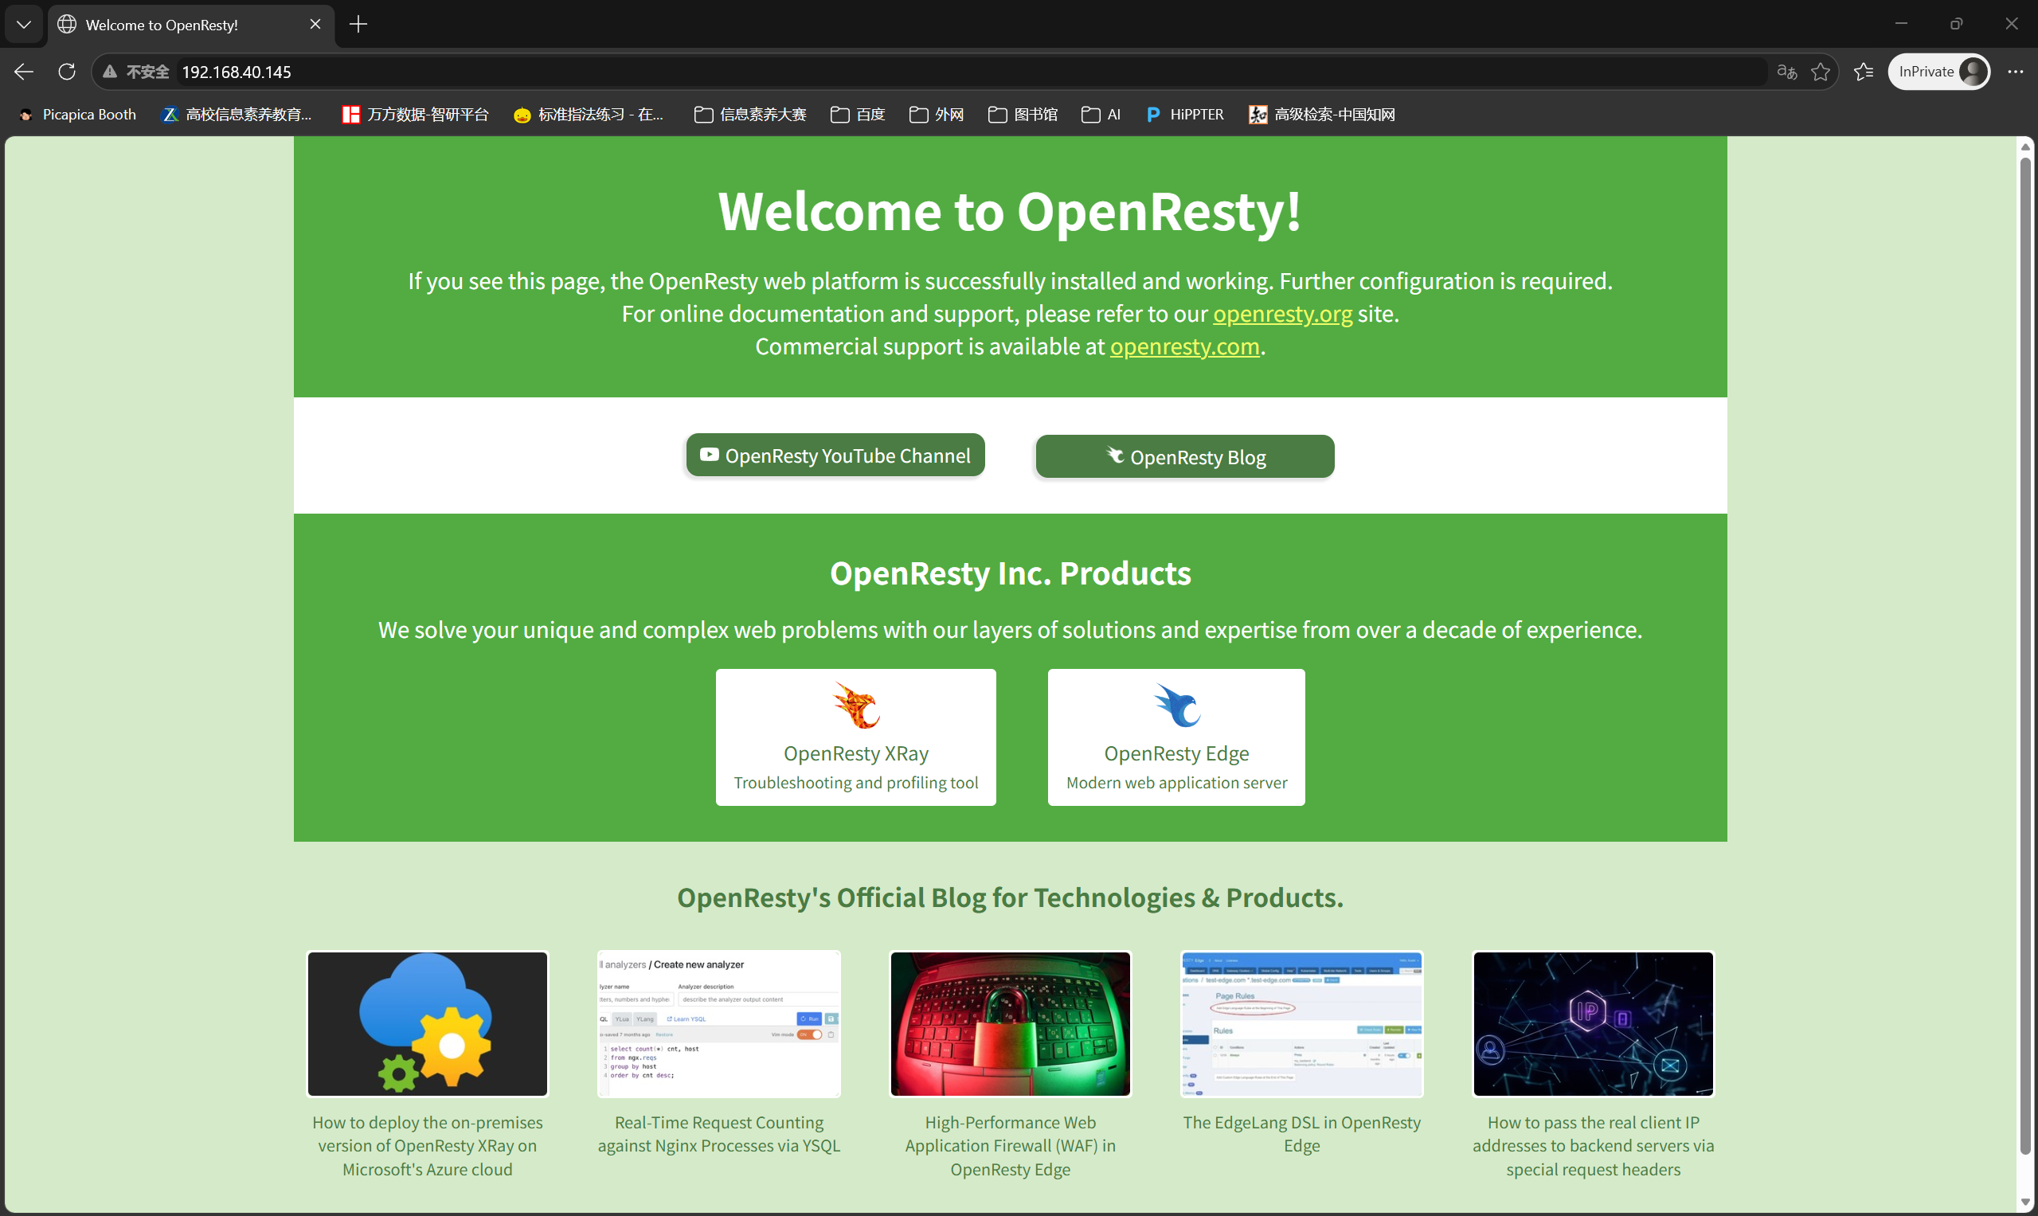Image resolution: width=2038 pixels, height=1216 pixels.
Task: Open the Picapica Booth bookmark
Action: (78, 115)
